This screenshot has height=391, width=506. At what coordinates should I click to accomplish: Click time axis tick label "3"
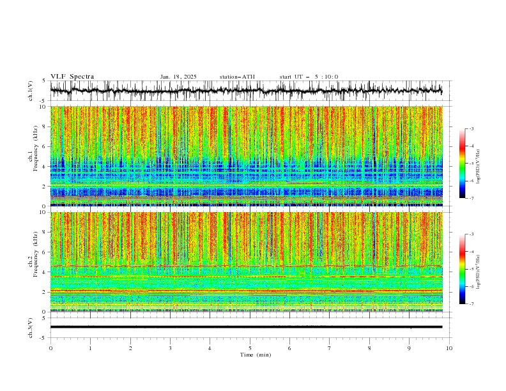pyautogui.click(x=170, y=348)
